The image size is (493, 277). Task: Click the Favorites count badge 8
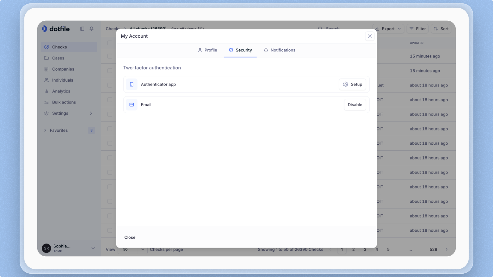tap(92, 130)
